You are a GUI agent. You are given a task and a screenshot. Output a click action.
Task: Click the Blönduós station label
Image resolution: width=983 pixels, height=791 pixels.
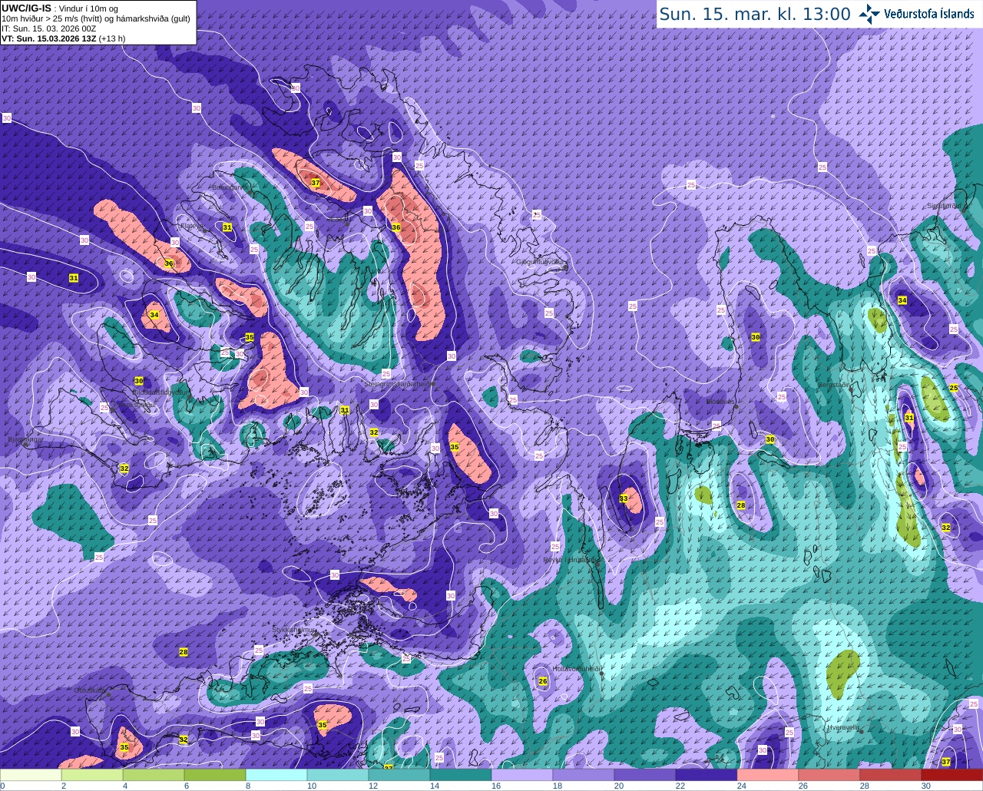(x=720, y=402)
